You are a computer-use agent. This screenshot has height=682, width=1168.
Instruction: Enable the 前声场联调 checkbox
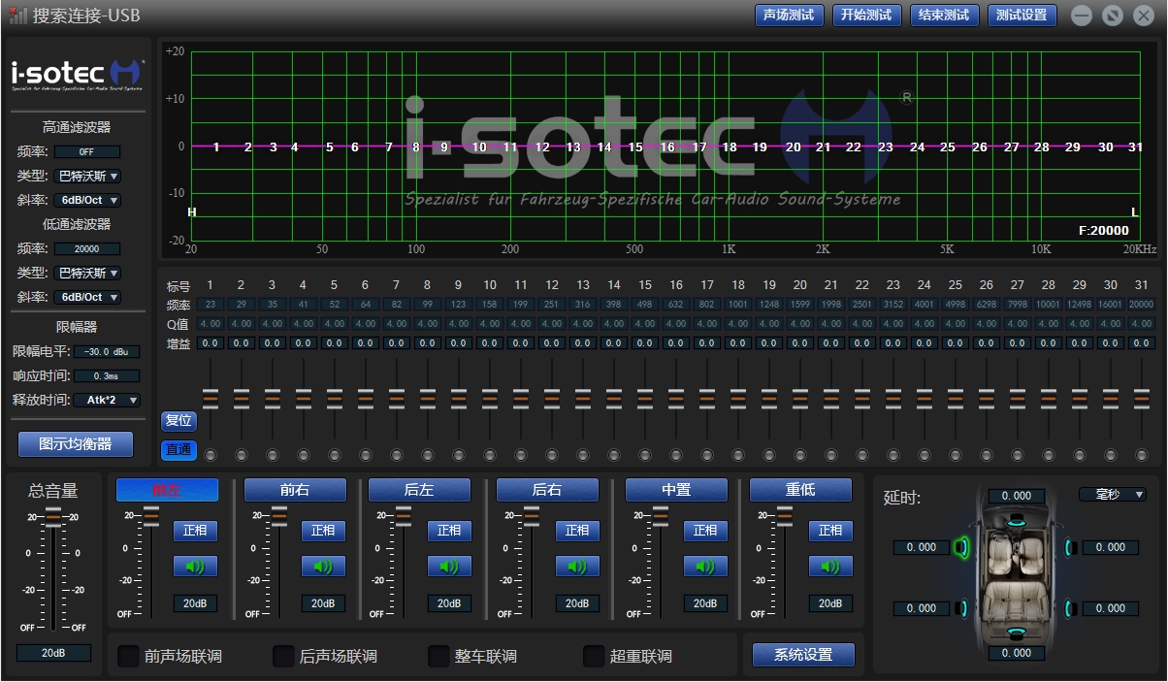point(128,657)
